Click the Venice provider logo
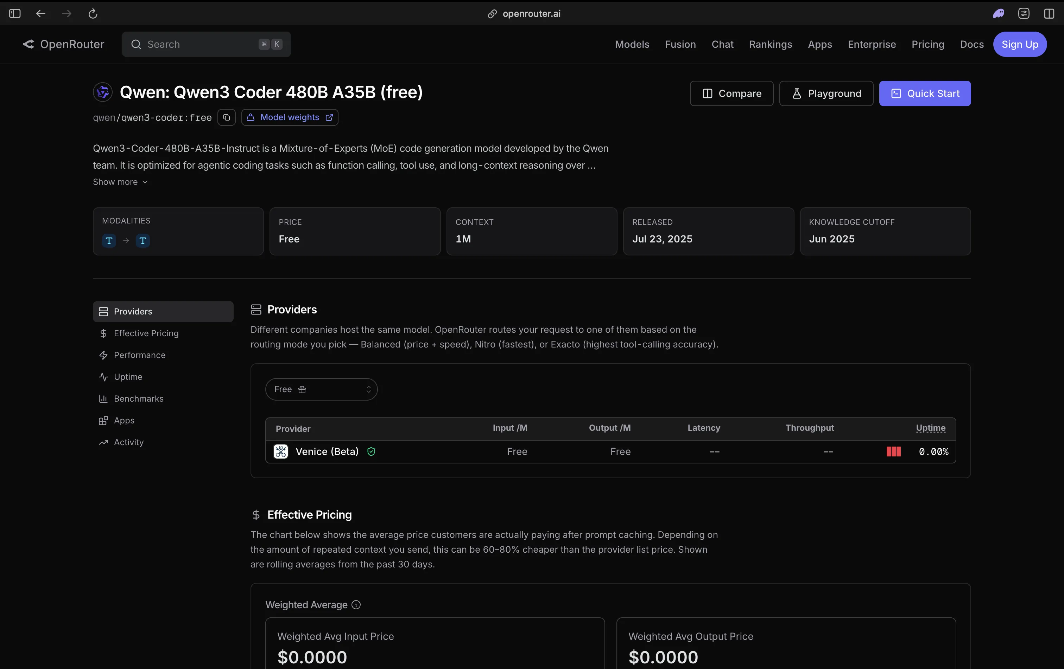 [x=280, y=452]
